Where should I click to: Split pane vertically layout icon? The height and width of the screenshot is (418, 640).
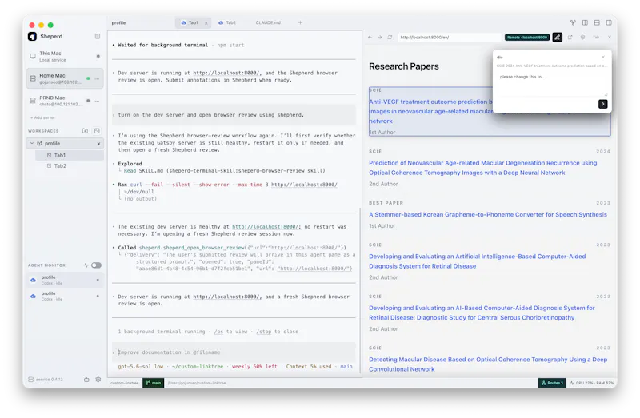click(x=585, y=23)
